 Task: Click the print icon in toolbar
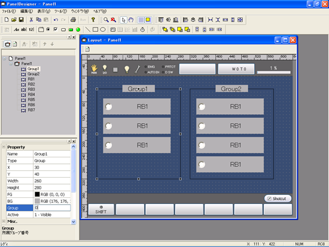(73, 20)
